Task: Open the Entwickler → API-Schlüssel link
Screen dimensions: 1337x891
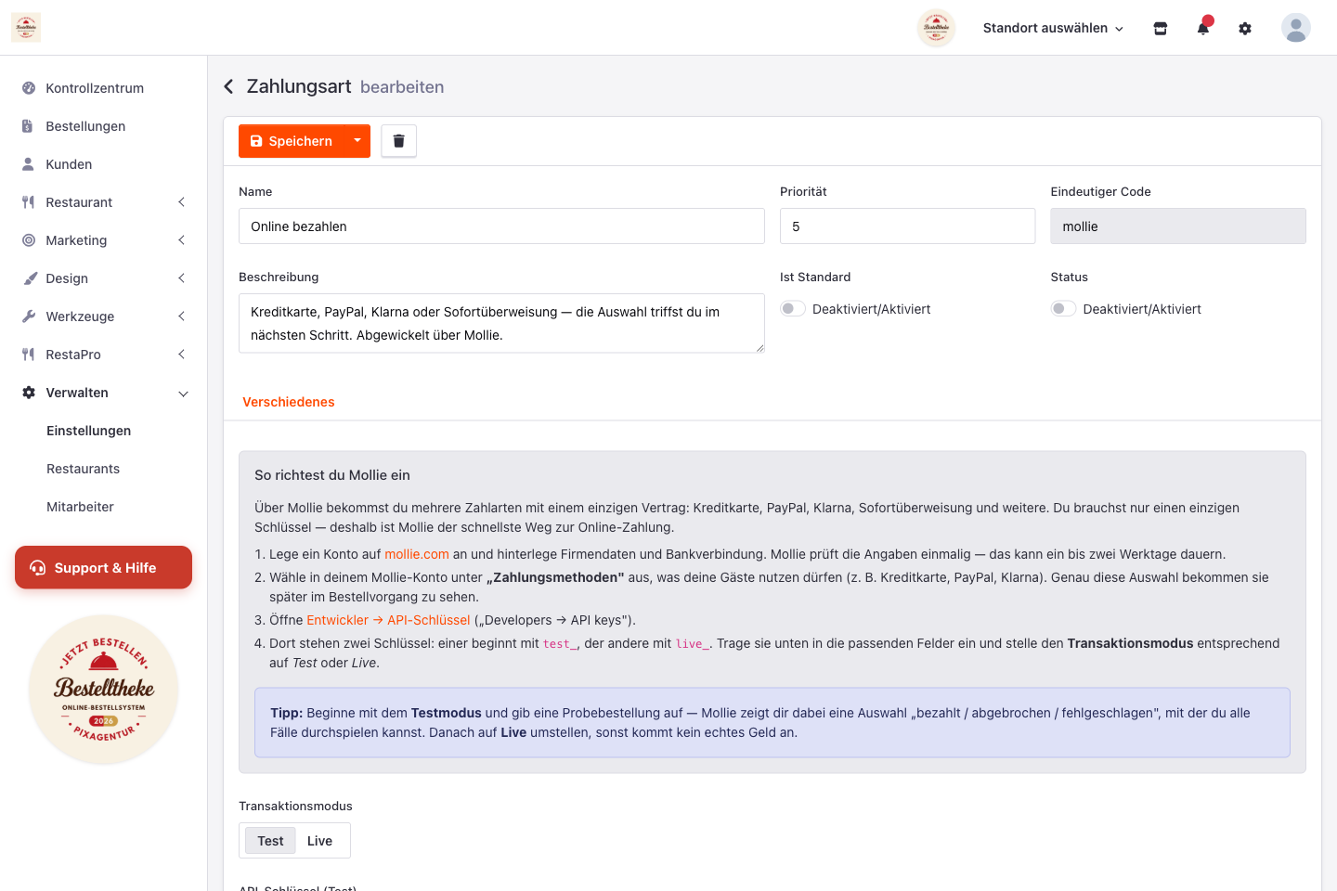Action: 388,620
